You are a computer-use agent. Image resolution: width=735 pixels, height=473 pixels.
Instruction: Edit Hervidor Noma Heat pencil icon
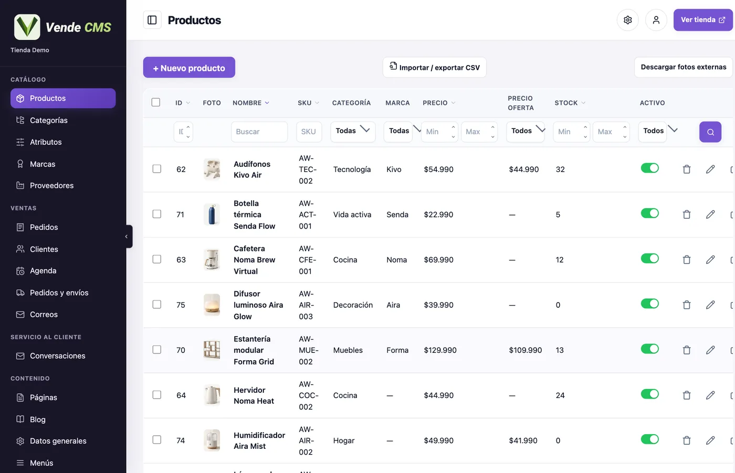coord(710,395)
